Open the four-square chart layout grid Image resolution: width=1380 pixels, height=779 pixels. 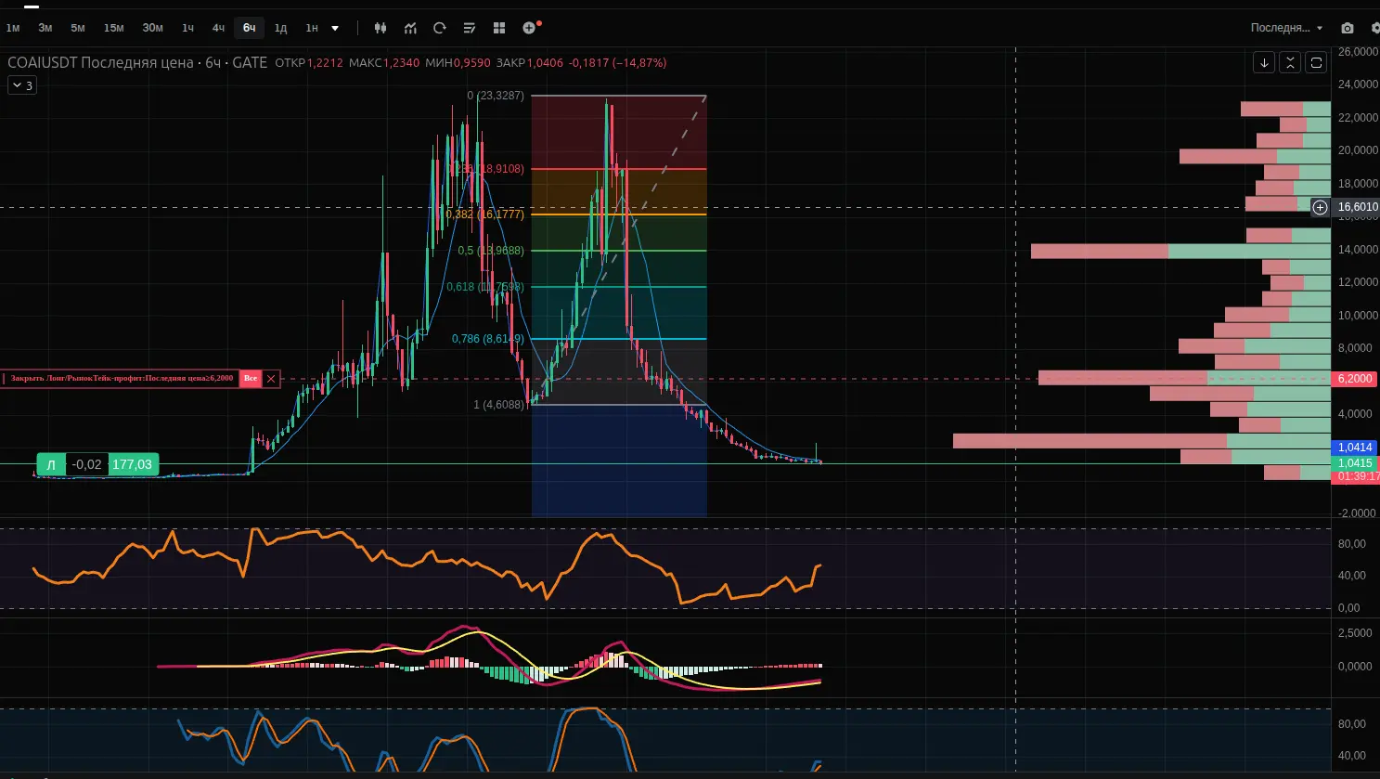click(x=499, y=28)
